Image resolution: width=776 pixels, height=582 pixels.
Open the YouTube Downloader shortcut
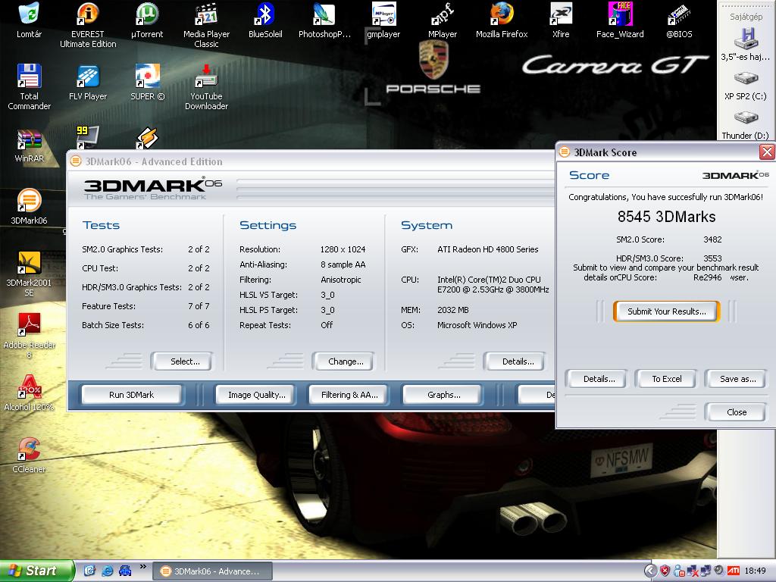206,86
